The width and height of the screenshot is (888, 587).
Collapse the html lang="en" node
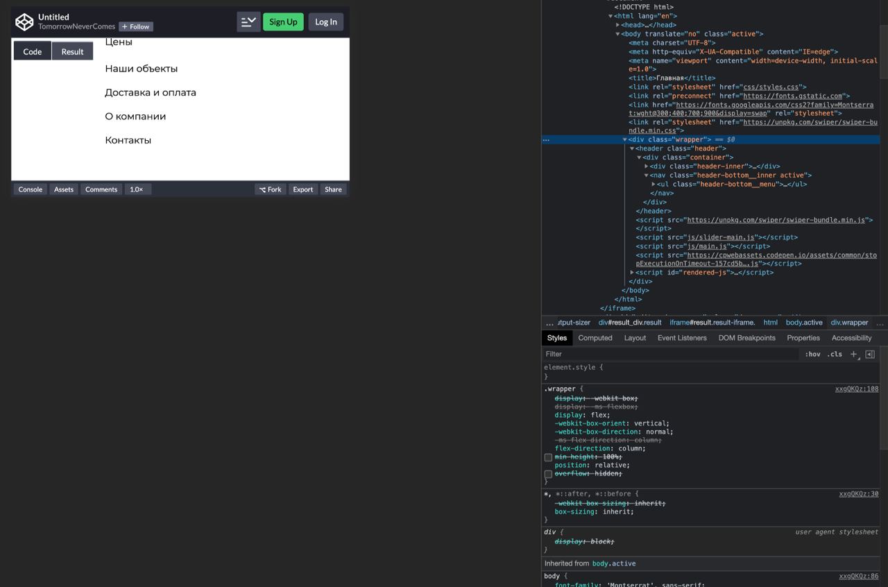tap(610, 16)
